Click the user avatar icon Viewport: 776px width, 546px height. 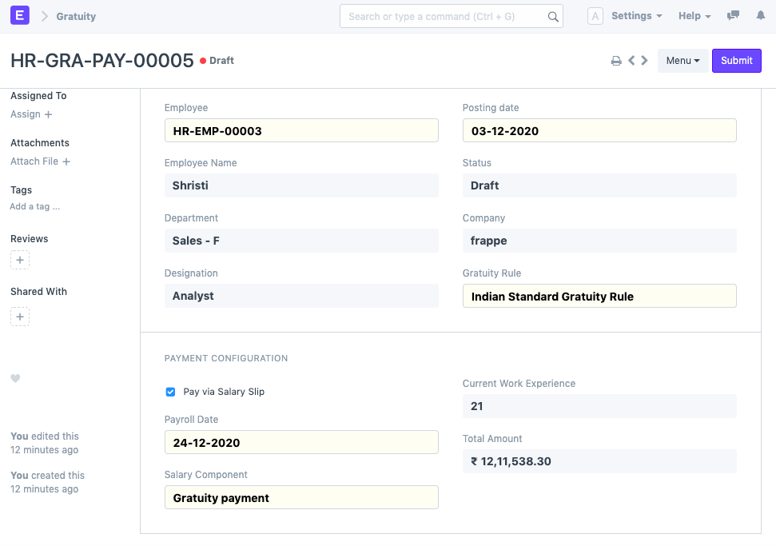[595, 16]
